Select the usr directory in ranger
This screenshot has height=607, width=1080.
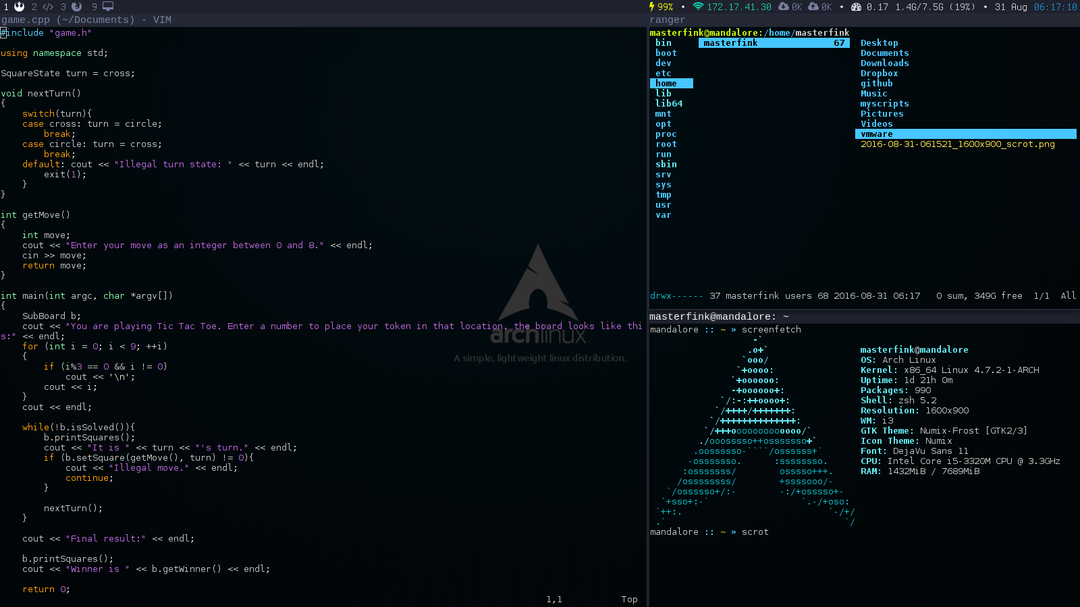click(x=664, y=204)
